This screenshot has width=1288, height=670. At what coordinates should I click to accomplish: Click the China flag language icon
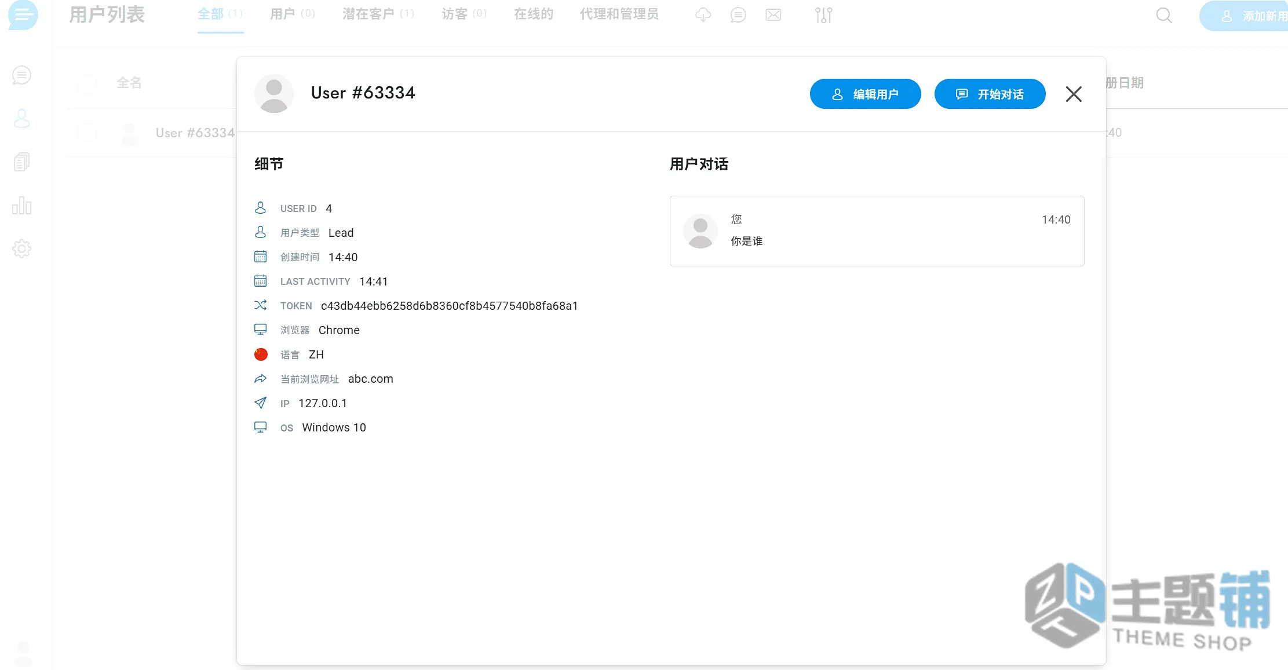261,354
